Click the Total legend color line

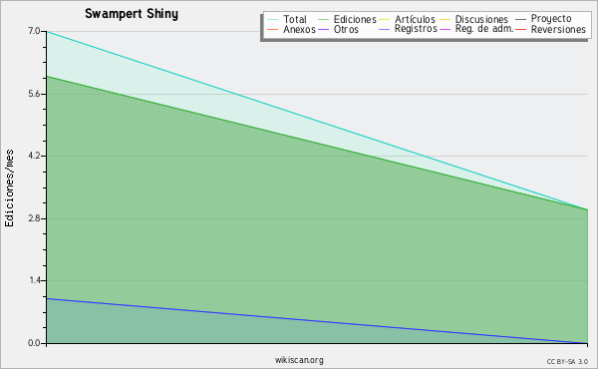coord(273,20)
